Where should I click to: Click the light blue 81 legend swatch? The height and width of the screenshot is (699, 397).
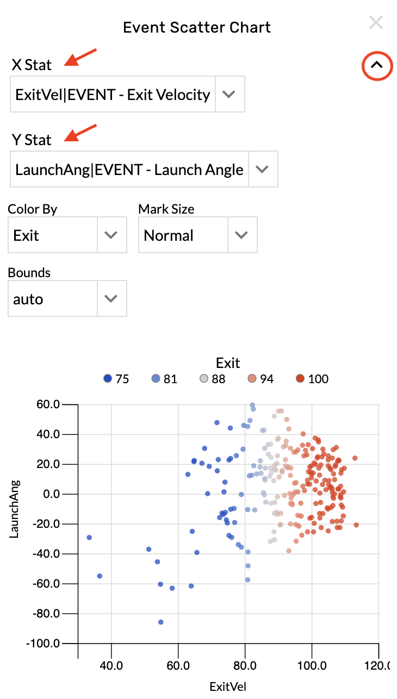tap(156, 379)
